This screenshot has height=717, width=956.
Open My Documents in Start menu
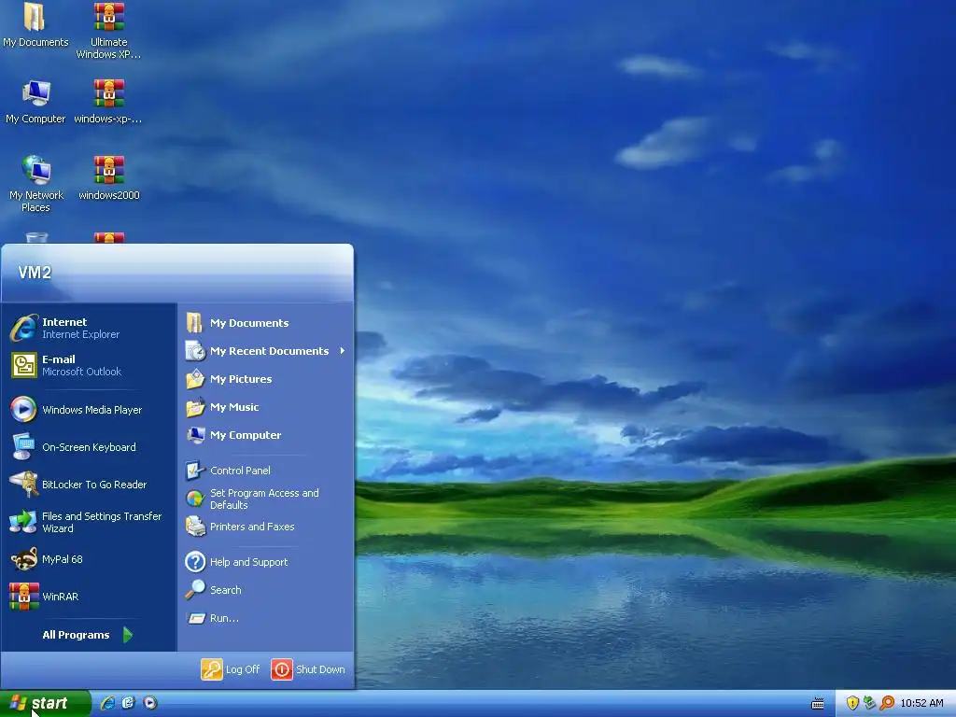[x=266, y=323]
